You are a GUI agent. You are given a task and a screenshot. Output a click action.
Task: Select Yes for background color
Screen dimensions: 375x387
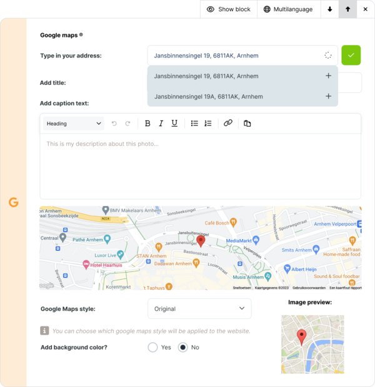pos(152,347)
